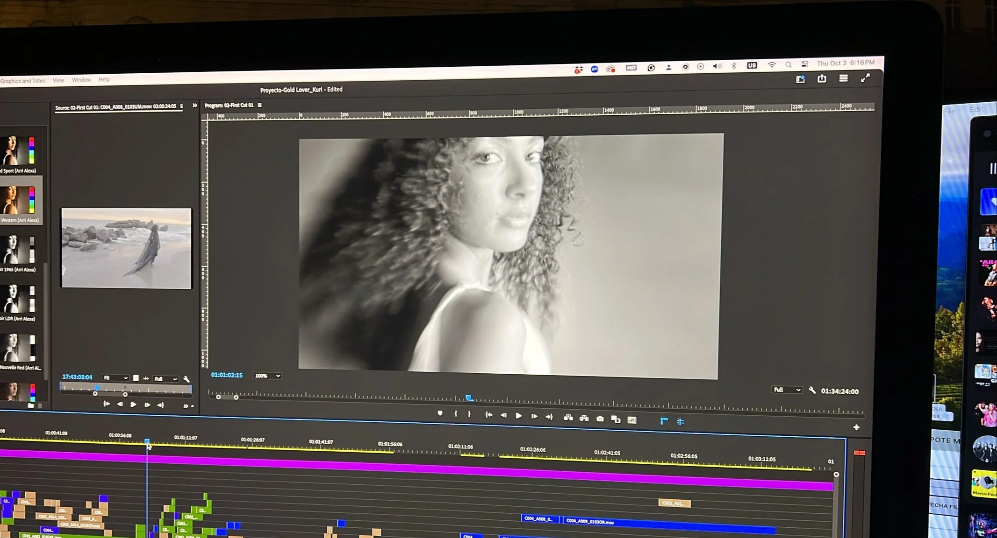Click the blue playhead on Program scrubber
Image resolution: width=997 pixels, height=538 pixels.
[469, 398]
